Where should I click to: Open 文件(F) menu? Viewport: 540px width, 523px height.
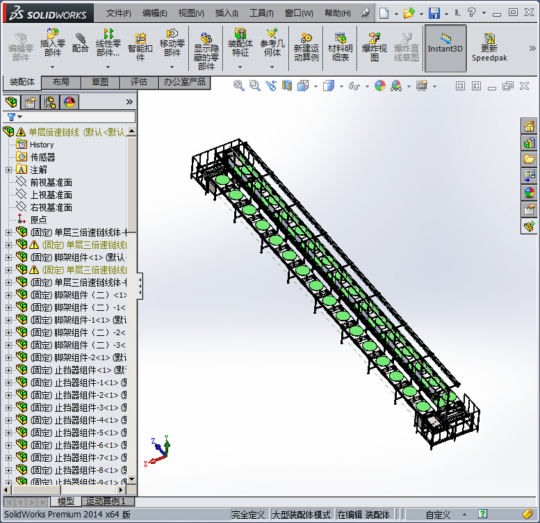tap(118, 13)
